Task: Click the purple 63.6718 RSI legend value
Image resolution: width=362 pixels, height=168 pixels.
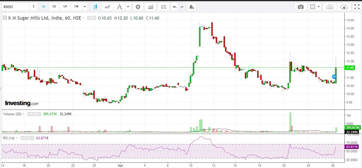Action: (42, 138)
